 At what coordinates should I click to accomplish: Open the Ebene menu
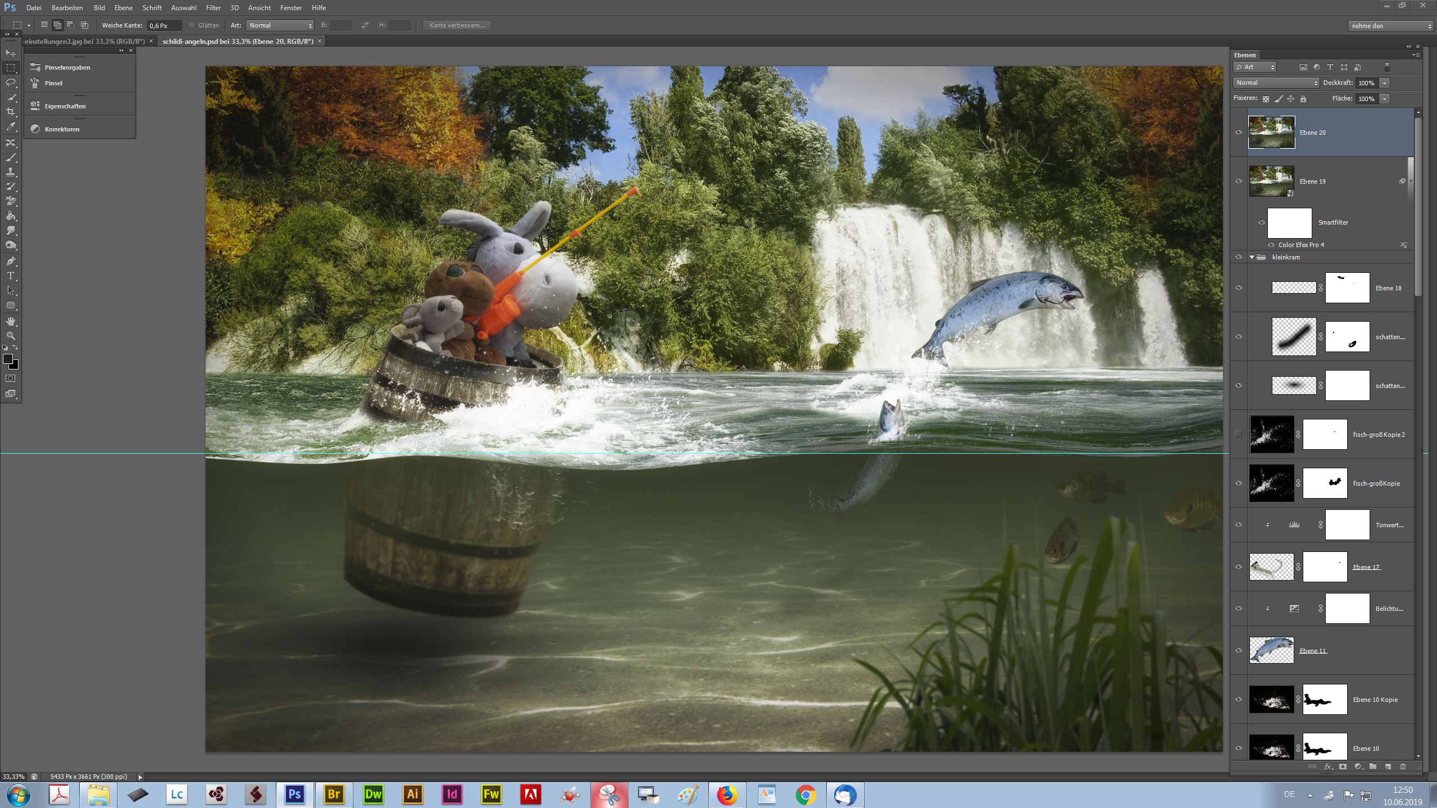pyautogui.click(x=124, y=8)
